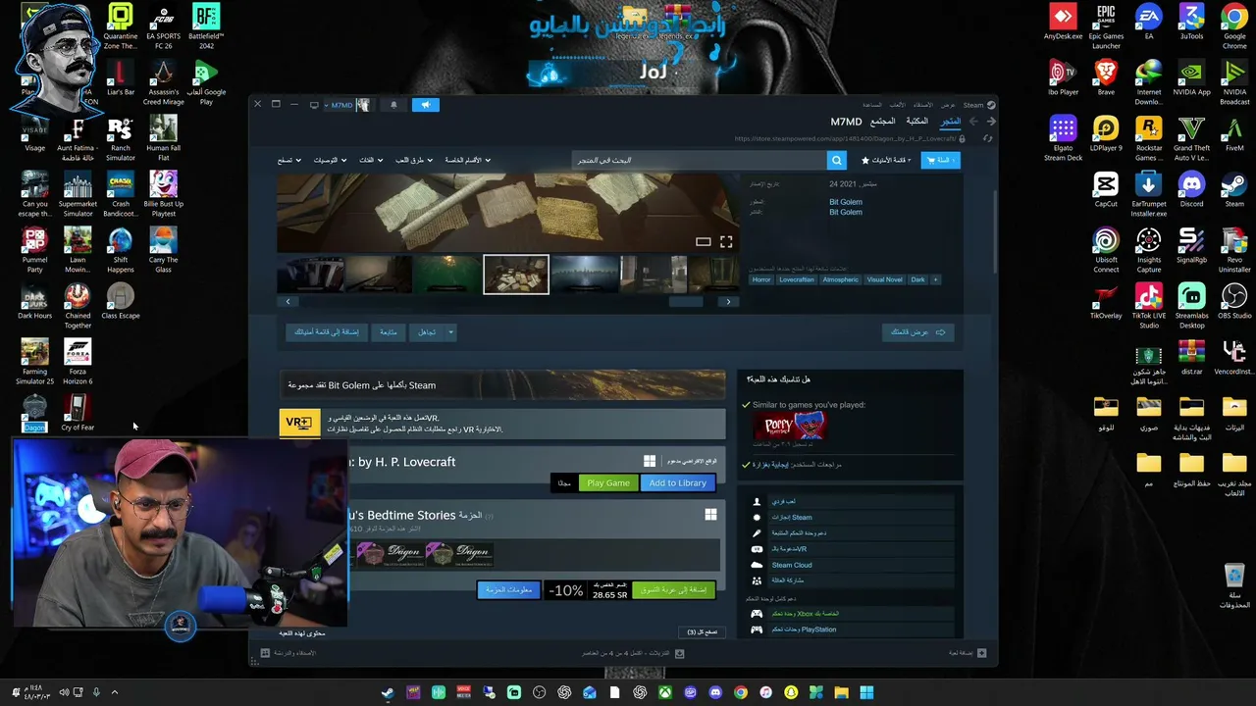Open Steam notifications bell
Viewport: 1256px width, 706px height.
click(394, 105)
